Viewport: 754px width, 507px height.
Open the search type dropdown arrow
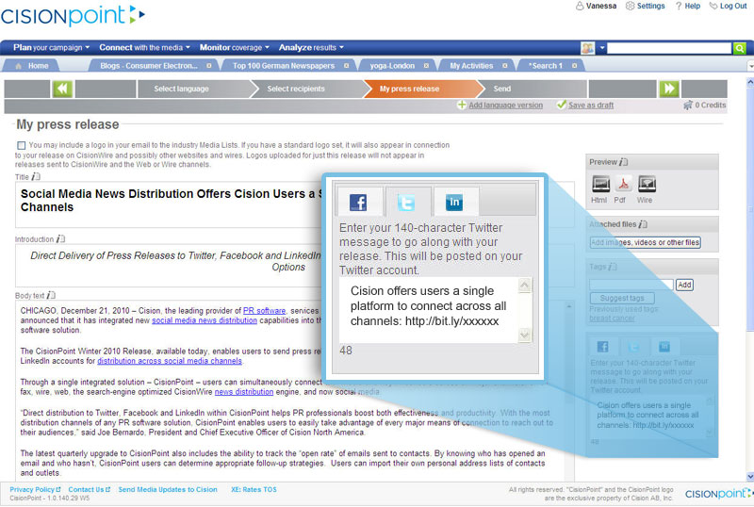pyautogui.click(x=601, y=48)
